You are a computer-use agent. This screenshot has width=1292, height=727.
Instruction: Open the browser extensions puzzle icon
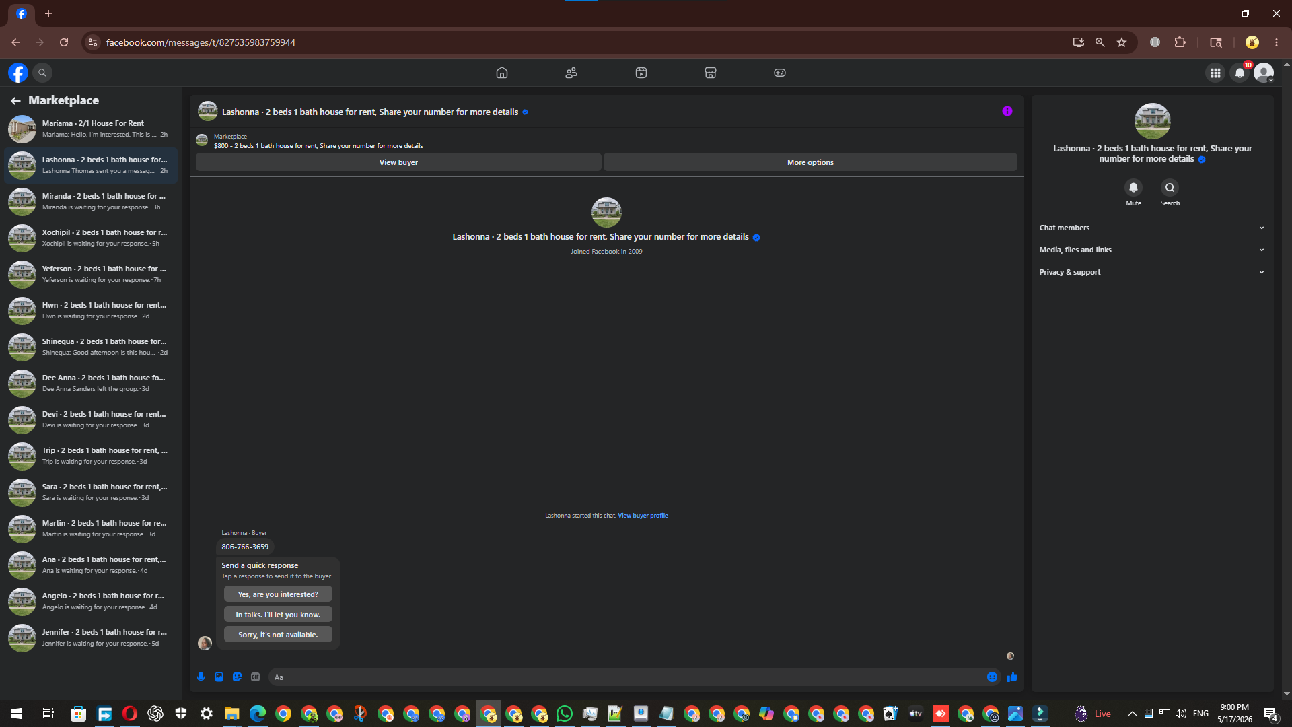1180,42
